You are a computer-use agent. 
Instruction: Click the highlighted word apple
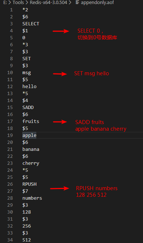pyautogui.click(x=29, y=135)
